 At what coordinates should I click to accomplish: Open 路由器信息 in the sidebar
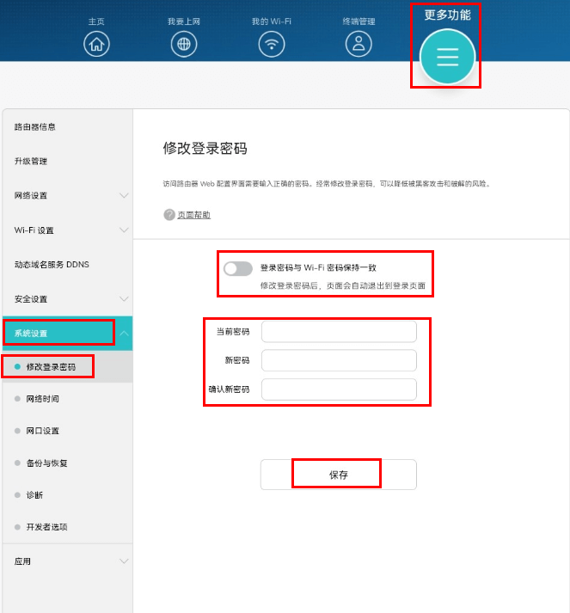34,126
